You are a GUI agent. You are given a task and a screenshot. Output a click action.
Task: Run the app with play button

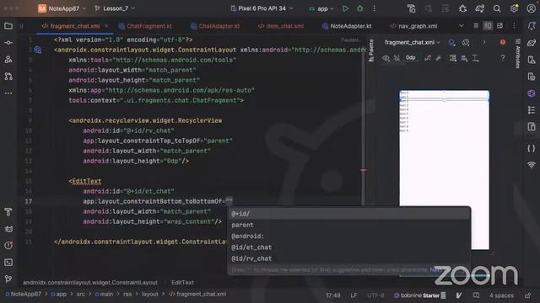(345, 8)
